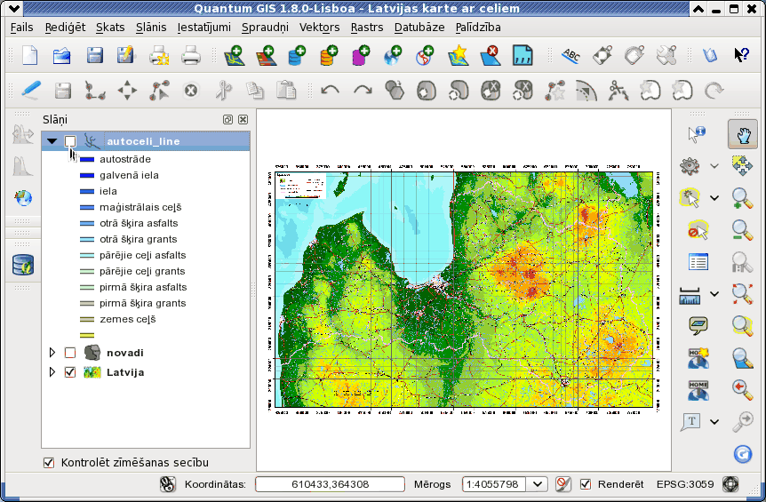Cut features scissors icon
The width and height of the screenshot is (766, 502).
224,91
